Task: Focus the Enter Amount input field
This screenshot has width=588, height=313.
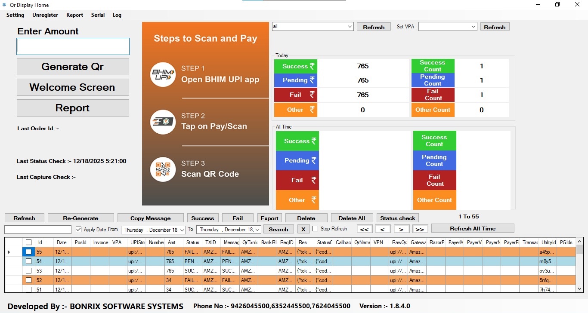Action: click(x=73, y=46)
